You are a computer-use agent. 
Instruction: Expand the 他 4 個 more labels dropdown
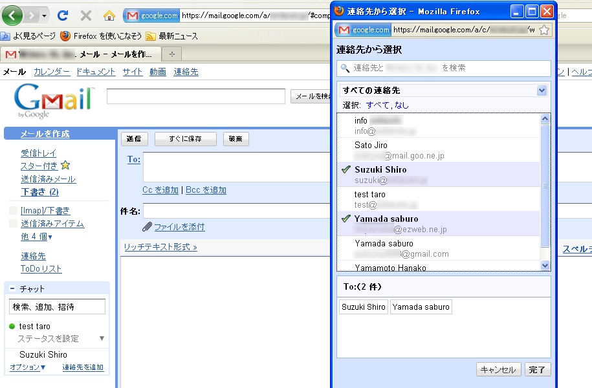(x=36, y=237)
